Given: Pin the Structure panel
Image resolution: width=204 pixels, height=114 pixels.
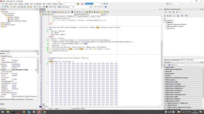Looking at the screenshot, I should pos(35,9).
